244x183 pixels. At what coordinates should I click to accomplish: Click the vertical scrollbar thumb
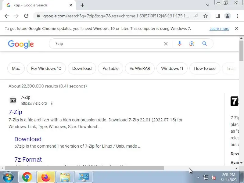pyautogui.click(x=242, y=51)
